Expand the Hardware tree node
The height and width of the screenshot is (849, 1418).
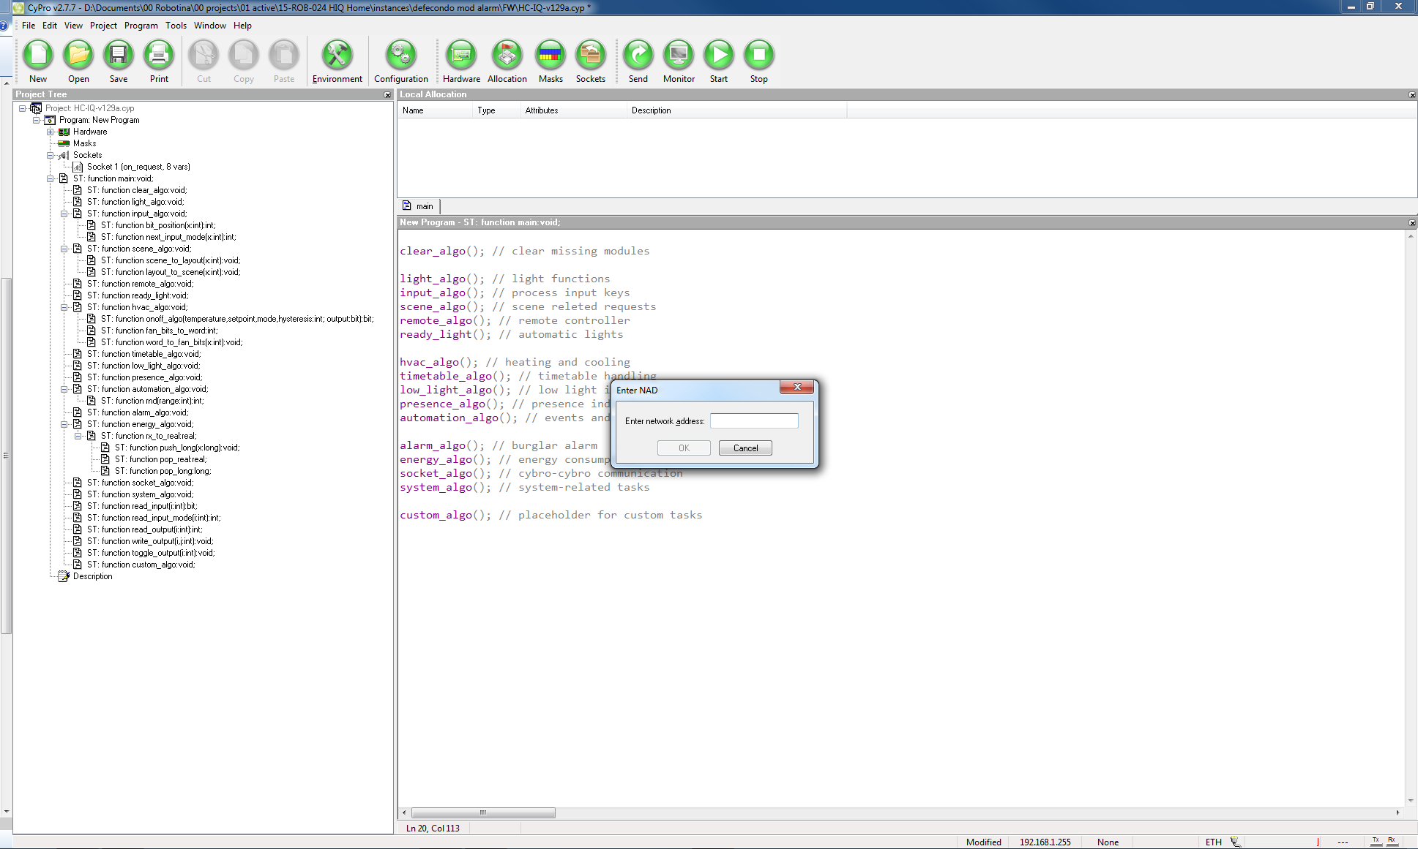coord(51,132)
